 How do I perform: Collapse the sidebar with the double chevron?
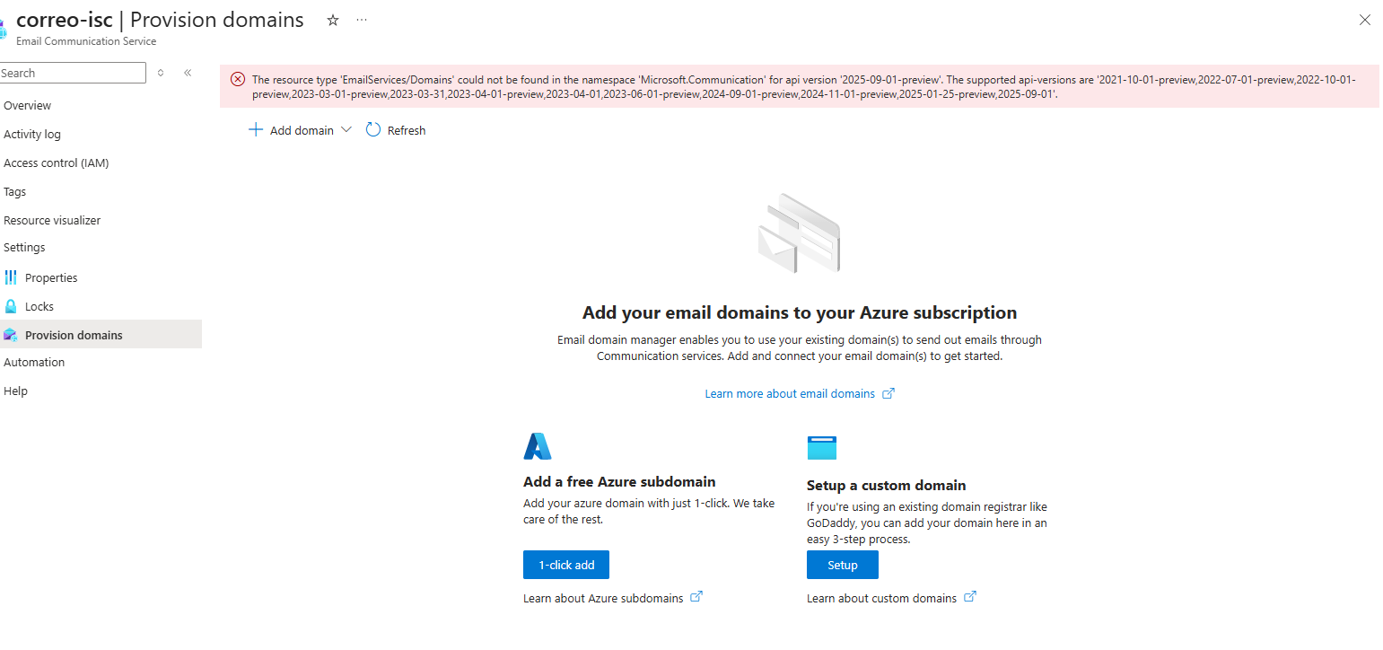coord(188,73)
